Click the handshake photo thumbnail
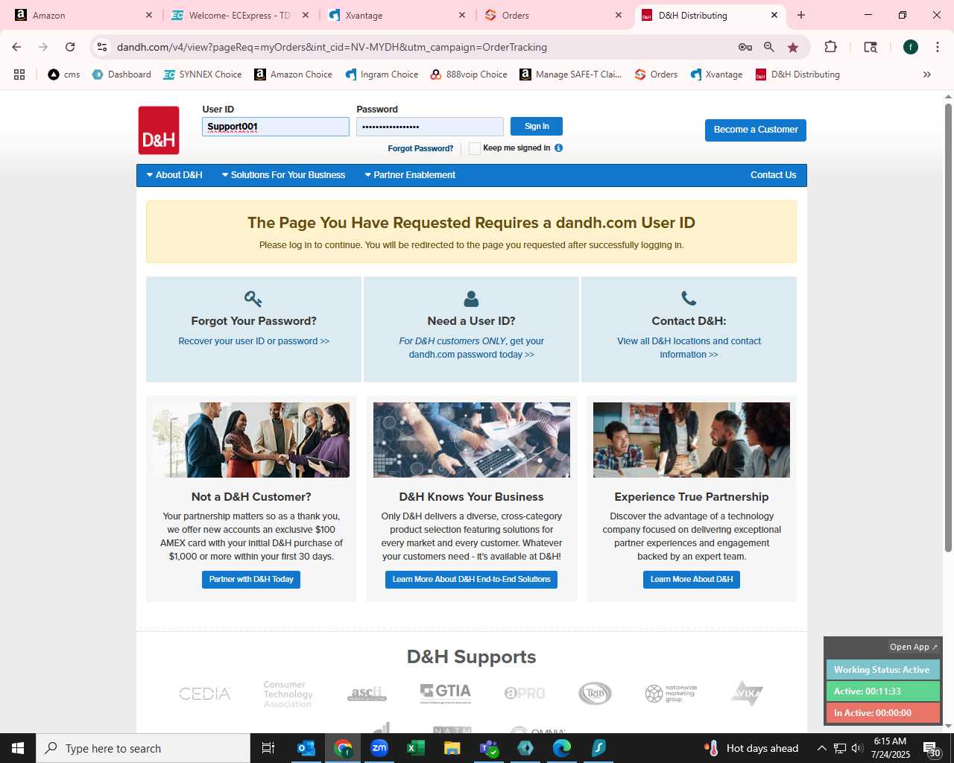Screen dimensions: 954x763 pos(251,440)
